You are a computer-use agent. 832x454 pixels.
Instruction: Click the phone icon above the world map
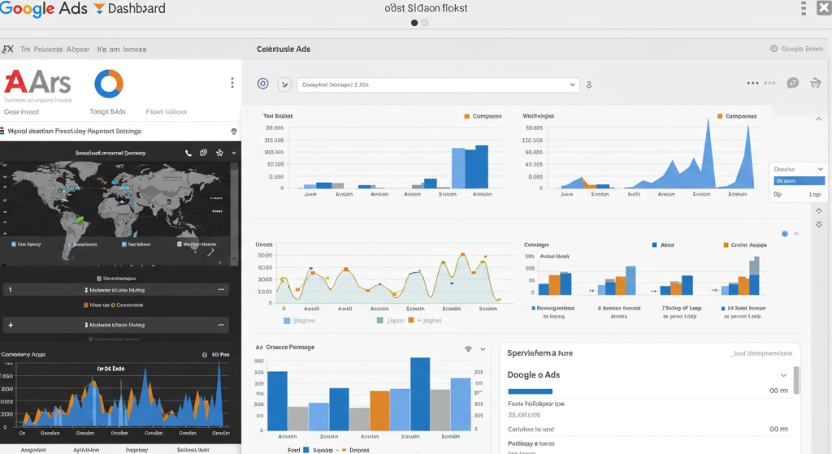(188, 153)
